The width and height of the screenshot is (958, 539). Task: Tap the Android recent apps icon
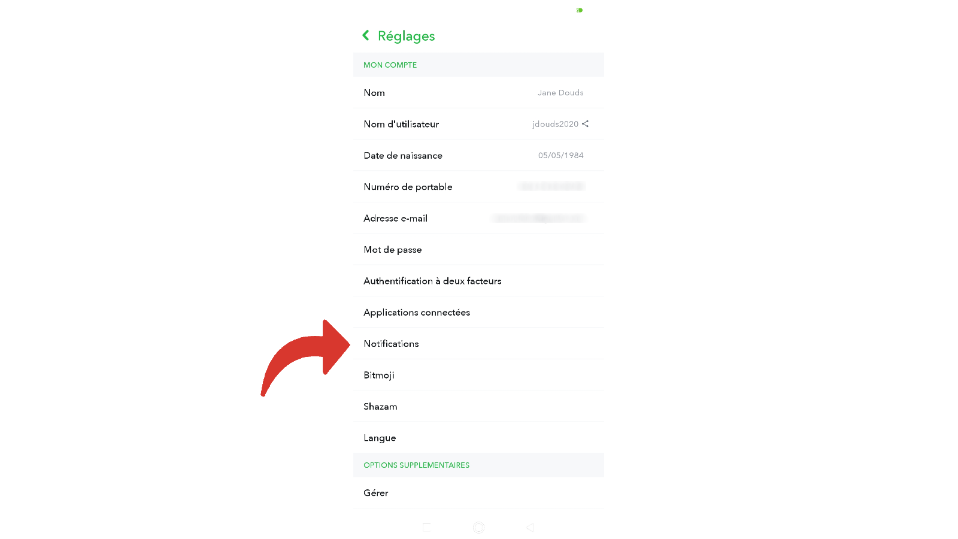tap(426, 528)
